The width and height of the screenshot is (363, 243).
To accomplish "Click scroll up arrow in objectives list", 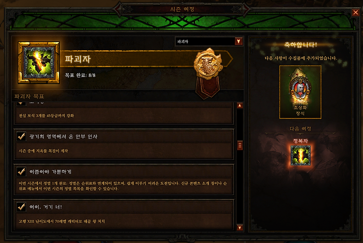I will pyautogui.click(x=240, y=106).
